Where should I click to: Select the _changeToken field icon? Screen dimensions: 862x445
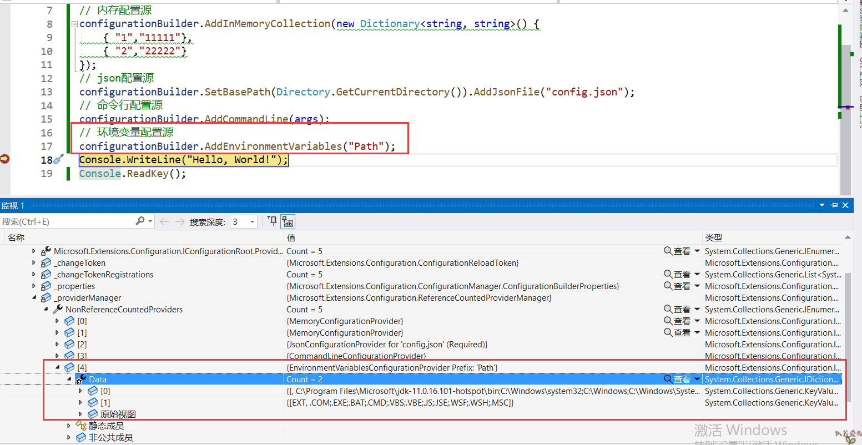coord(46,263)
